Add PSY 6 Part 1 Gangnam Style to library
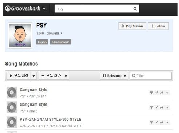Viewport: 179px width, 133px height. pos(157,93)
